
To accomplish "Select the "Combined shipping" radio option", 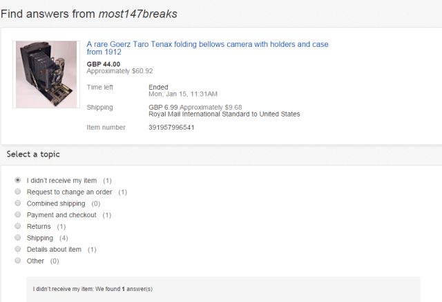I will coord(18,204).
